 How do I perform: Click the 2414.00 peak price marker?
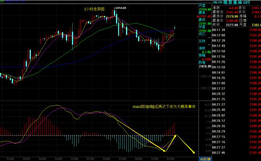[120, 8]
